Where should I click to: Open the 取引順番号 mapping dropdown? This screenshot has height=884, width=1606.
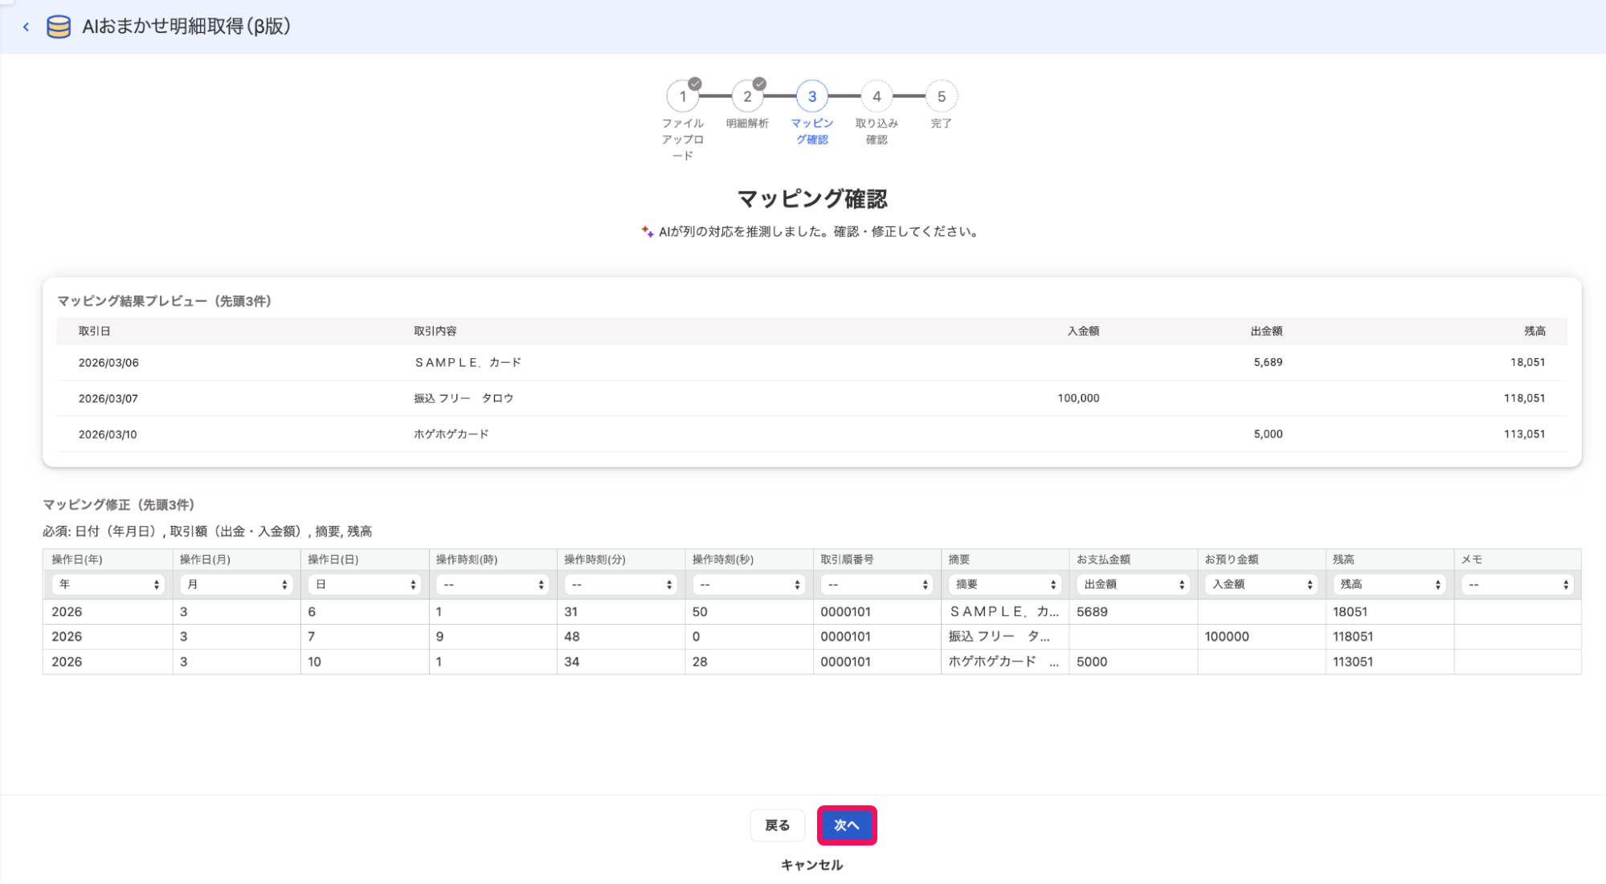[x=877, y=585]
